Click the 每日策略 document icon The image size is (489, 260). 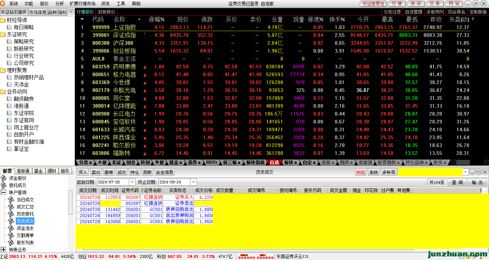pyautogui.click(x=9, y=27)
